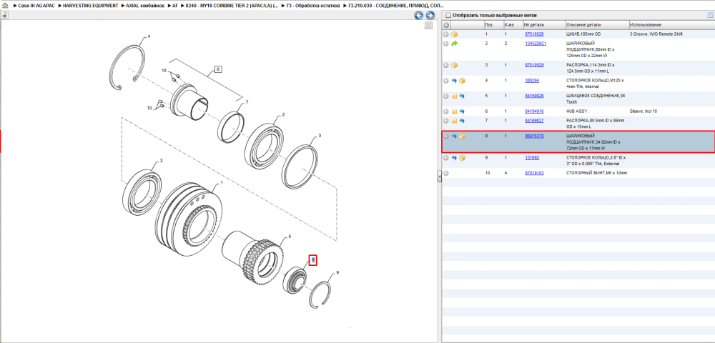715x343 pixels.
Task: Open part number link 86976370
Action: click(x=534, y=136)
